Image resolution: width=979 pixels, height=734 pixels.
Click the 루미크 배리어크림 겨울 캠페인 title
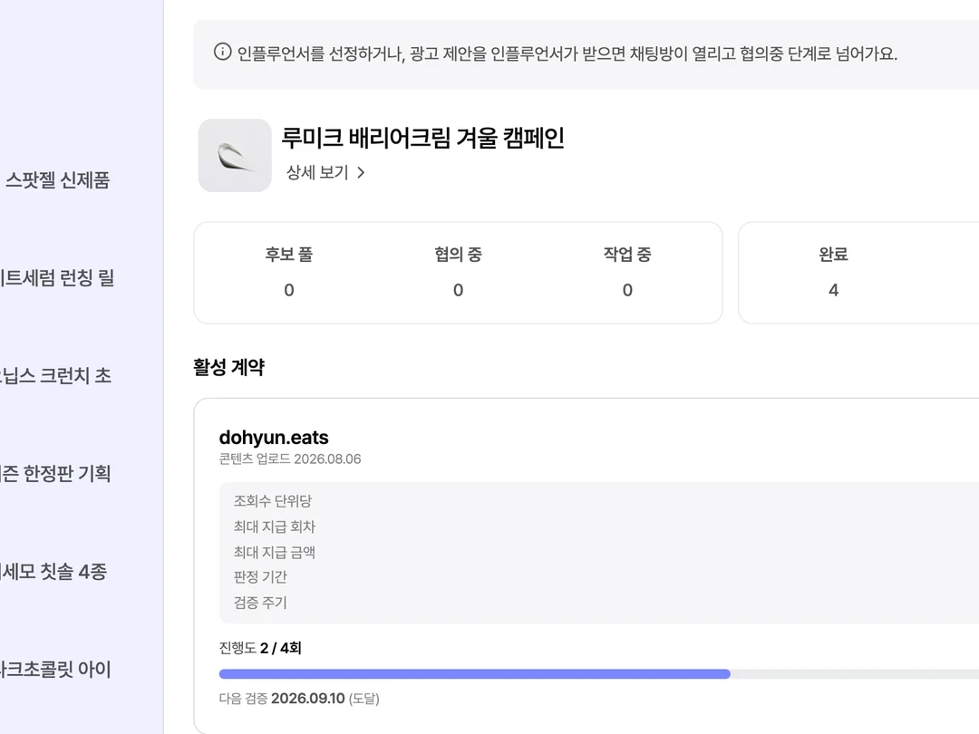pyautogui.click(x=422, y=138)
